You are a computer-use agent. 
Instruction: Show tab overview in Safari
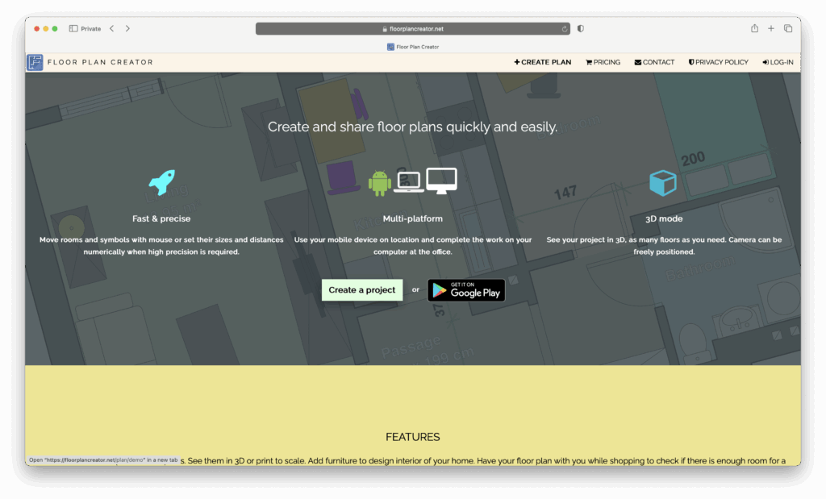[788, 28]
